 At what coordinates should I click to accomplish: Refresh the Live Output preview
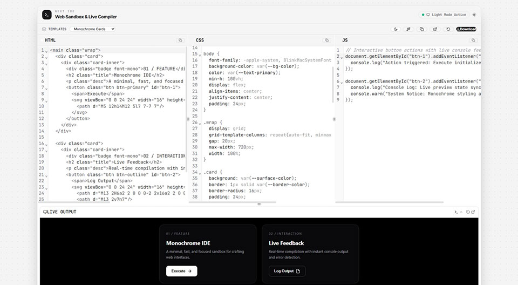468,212
